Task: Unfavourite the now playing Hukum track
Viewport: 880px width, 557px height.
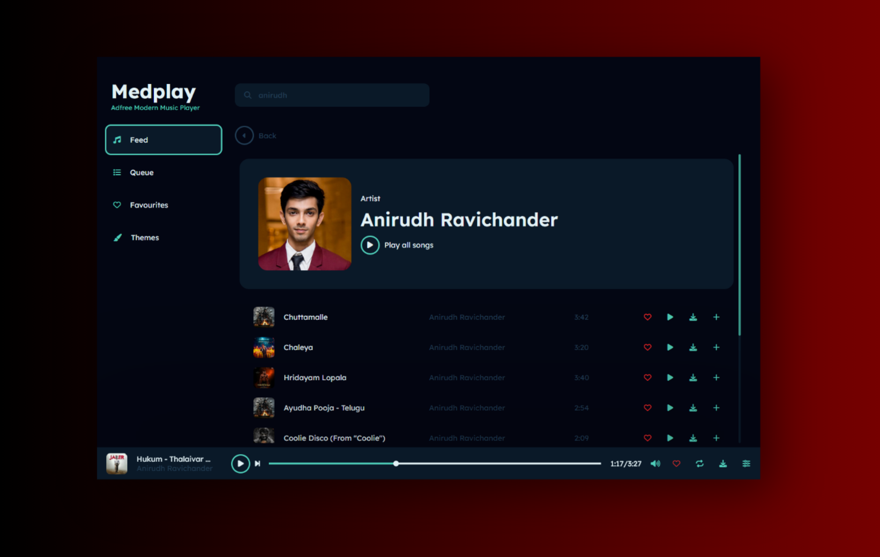Action: [x=676, y=464]
